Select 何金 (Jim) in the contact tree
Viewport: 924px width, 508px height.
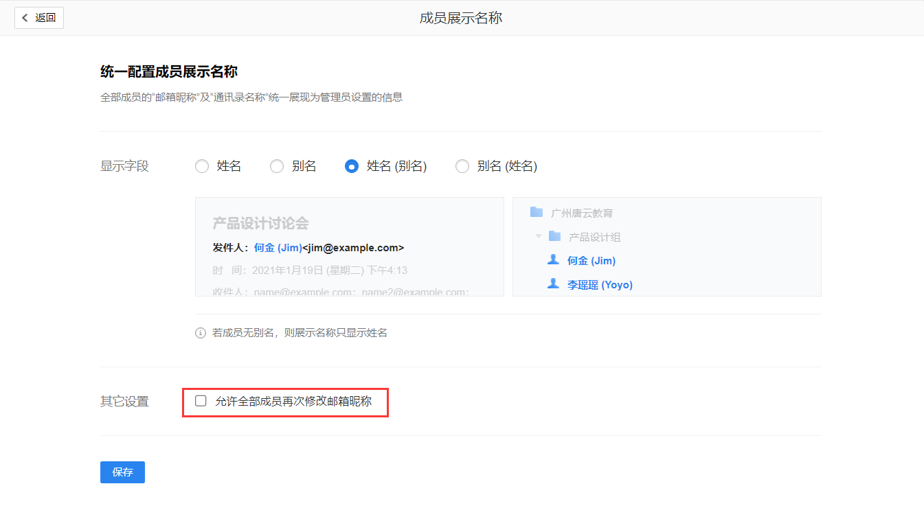point(591,261)
